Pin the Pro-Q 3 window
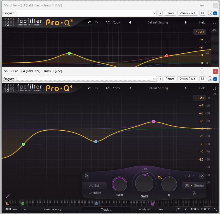Image resolution: width=220 pixels, height=214 pixels. click(x=202, y=5)
